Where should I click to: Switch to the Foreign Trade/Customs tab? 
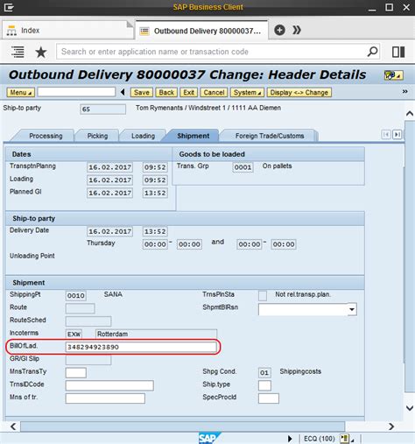point(270,136)
